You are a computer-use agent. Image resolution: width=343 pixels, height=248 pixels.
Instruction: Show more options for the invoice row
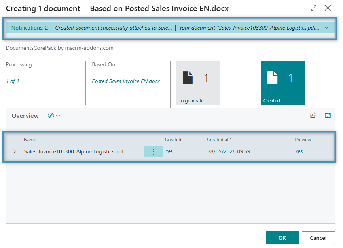pos(153,151)
